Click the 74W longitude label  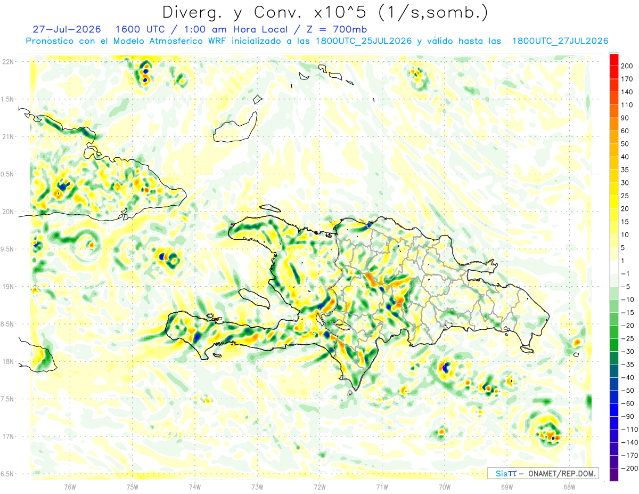pyautogui.click(x=195, y=486)
